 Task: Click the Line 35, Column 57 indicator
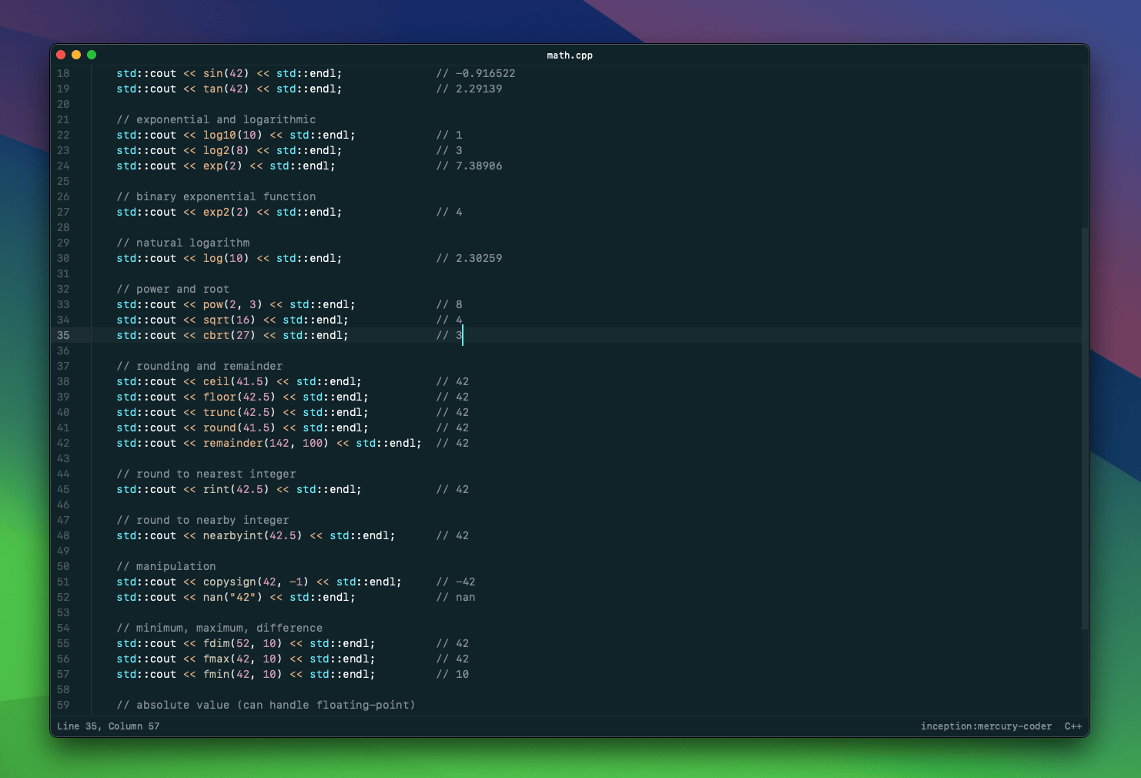click(109, 726)
